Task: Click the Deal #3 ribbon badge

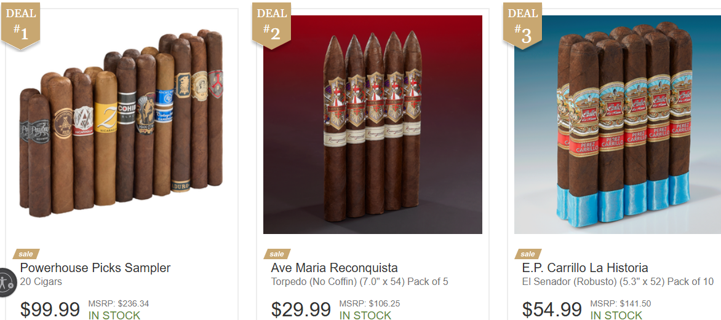Action: (x=522, y=25)
